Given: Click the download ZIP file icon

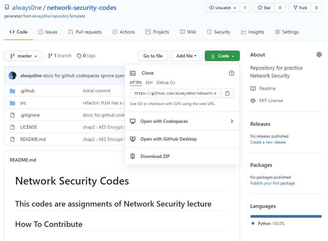Looking at the screenshot, I should coord(133,156).
